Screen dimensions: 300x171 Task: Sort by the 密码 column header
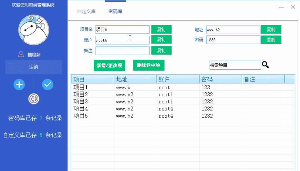click(221, 79)
